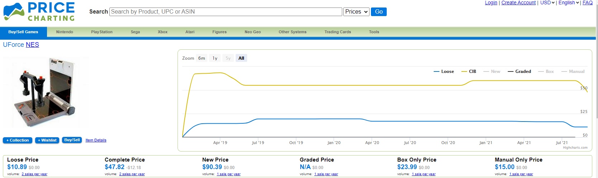
Task: Open the Prices search type dropdown
Action: (356, 12)
